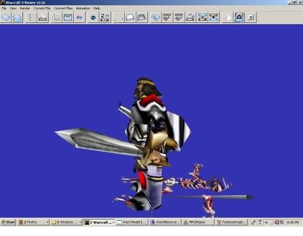The height and width of the screenshot is (236, 303).
Task: Click the blue diamond open-file toolbar icon
Action: pyautogui.click(x=6, y=17)
